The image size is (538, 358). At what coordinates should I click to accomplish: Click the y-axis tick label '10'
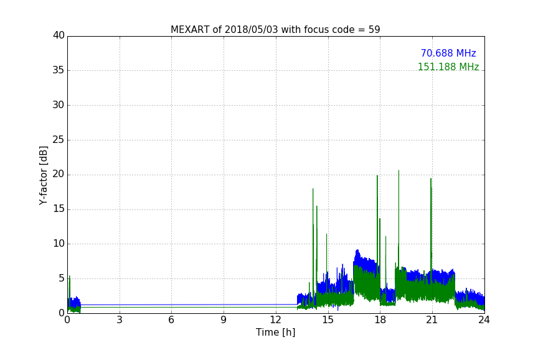[x=59, y=244]
